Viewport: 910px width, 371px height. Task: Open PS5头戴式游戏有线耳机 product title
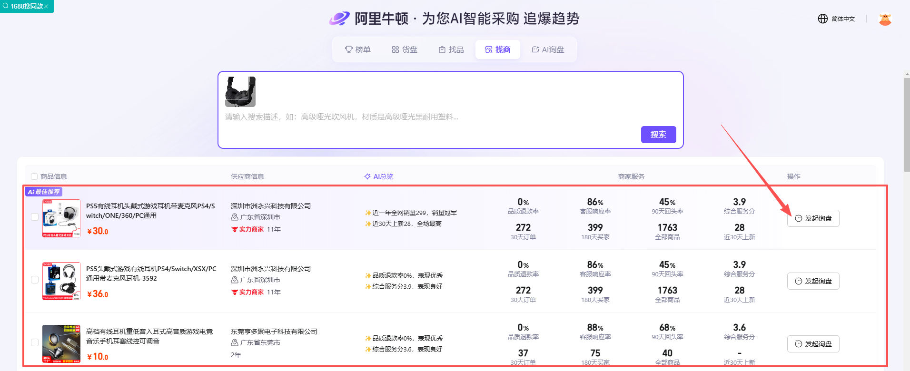click(x=151, y=273)
